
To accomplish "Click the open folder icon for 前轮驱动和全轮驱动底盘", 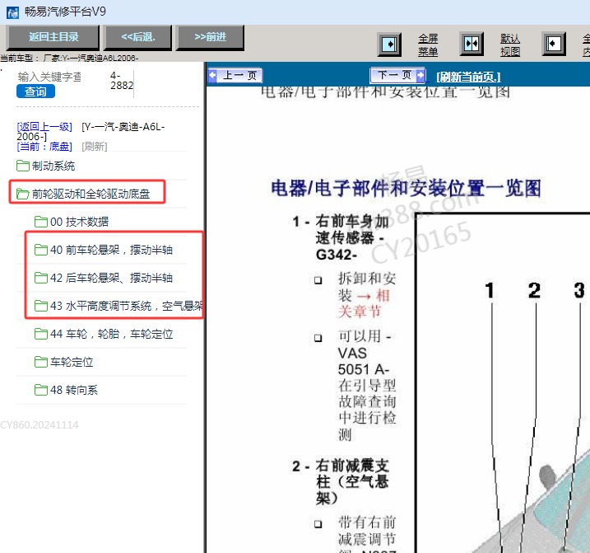I will tap(22, 194).
